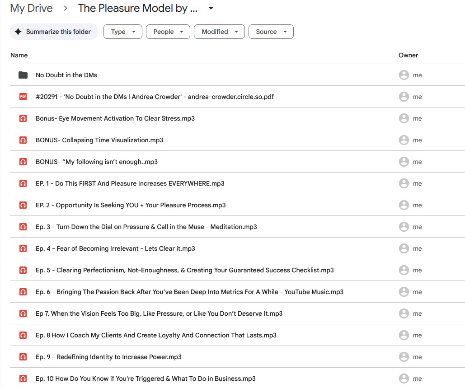Select Ep. 10 How Do You Know file
Image resolution: width=465 pixels, height=388 pixels.
point(146,379)
